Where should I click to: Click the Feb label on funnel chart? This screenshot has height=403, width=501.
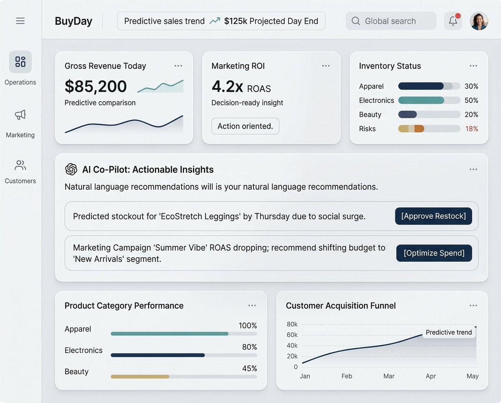(347, 376)
